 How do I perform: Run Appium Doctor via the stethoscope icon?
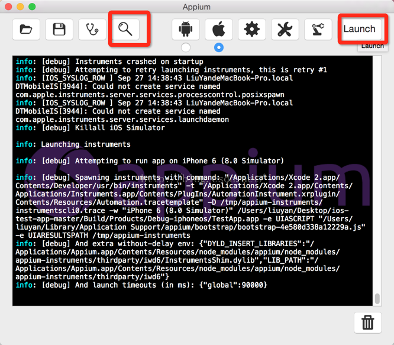(x=92, y=30)
